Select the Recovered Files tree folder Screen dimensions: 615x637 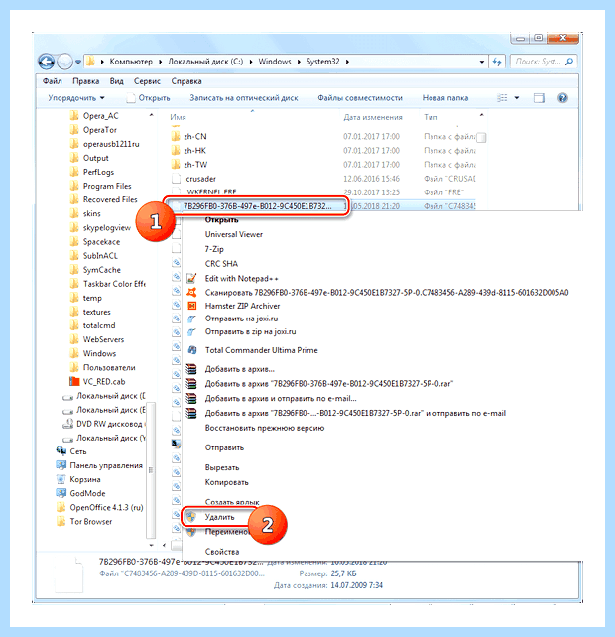pos(110,199)
